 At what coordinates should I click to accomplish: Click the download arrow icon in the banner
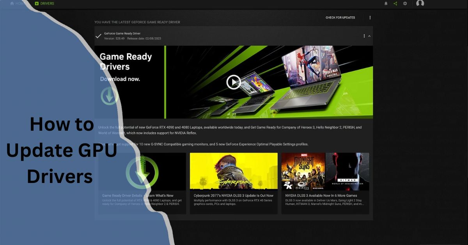point(109,96)
